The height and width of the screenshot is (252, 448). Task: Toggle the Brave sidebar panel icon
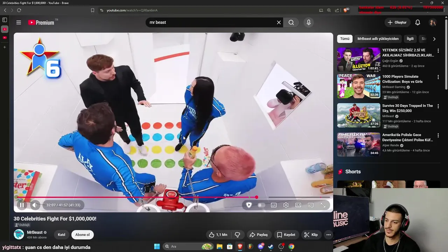(5, 20)
